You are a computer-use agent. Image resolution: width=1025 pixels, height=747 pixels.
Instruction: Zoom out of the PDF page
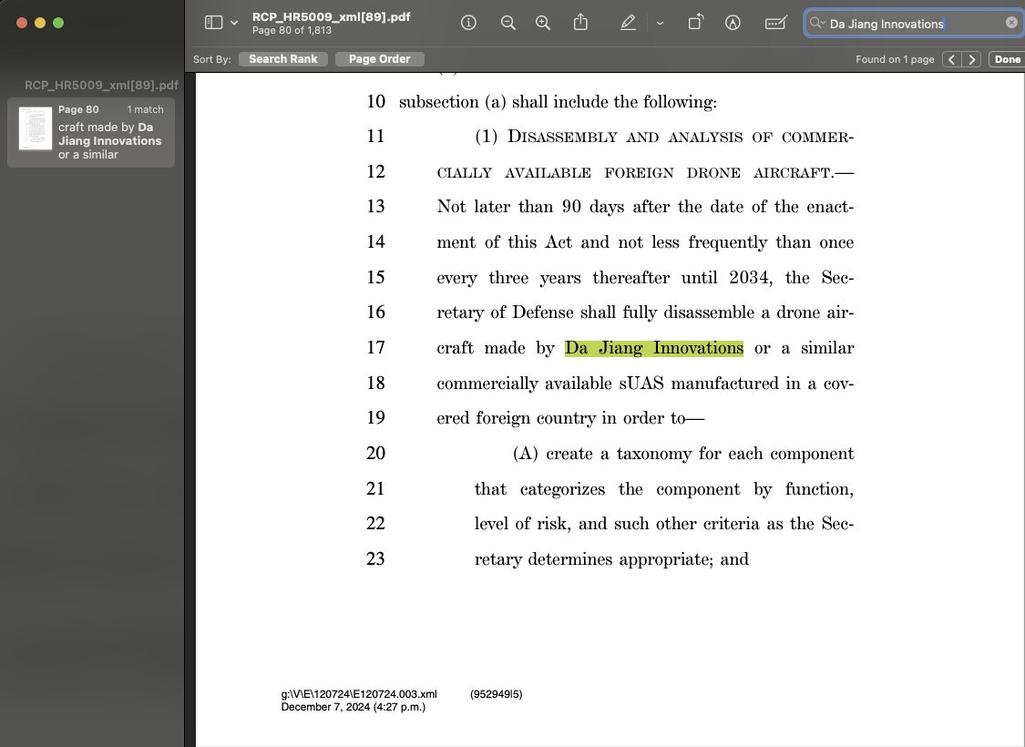pos(507,23)
